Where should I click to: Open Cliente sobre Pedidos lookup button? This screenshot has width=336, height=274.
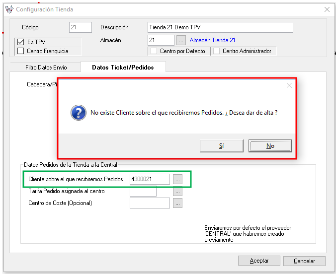click(x=178, y=179)
